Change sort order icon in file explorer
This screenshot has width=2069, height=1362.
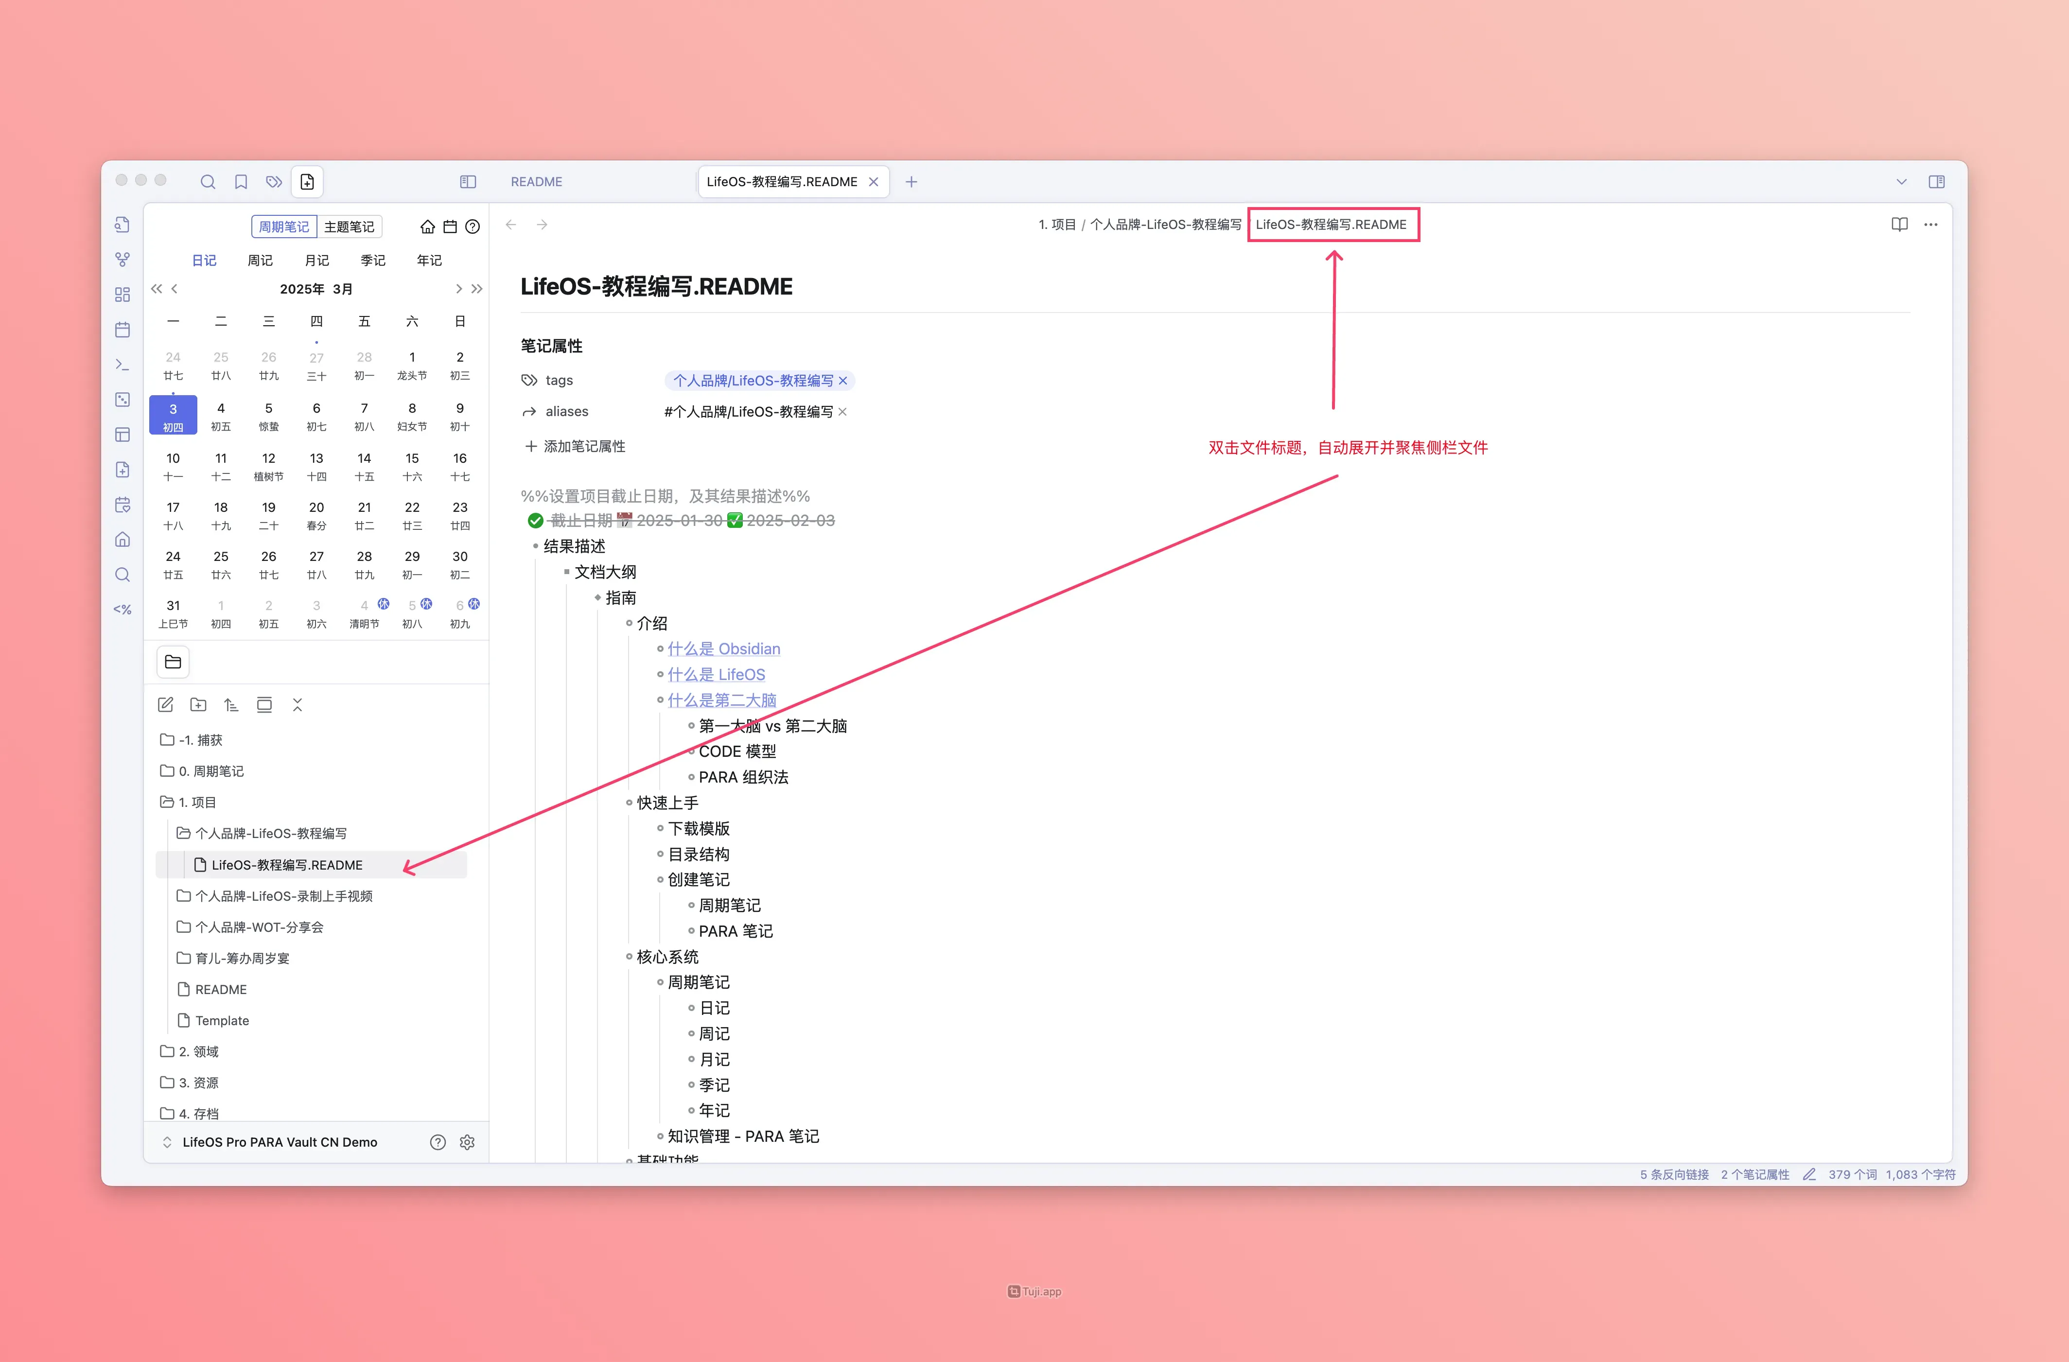(231, 705)
